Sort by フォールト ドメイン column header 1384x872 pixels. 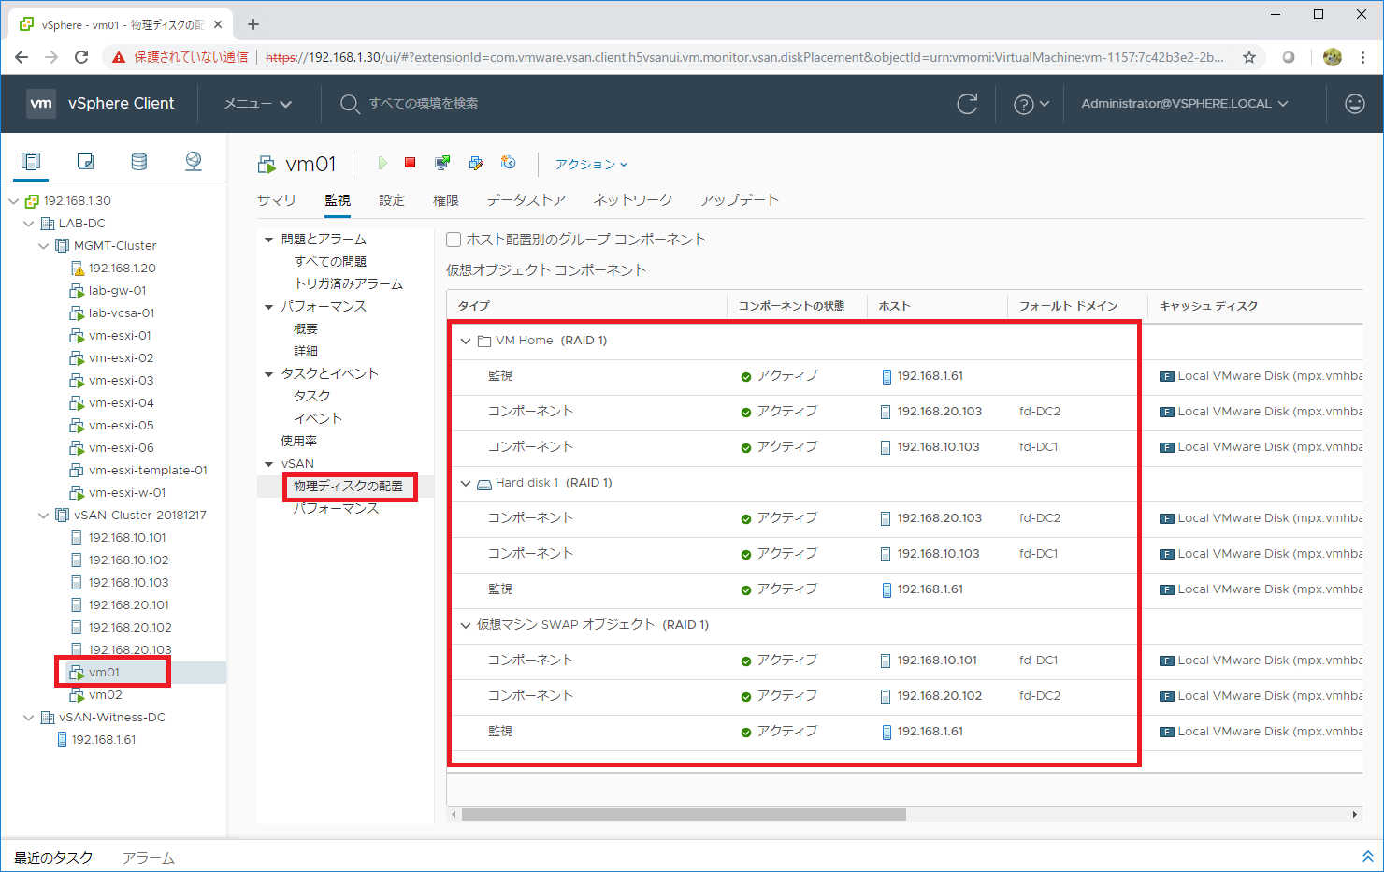[x=1068, y=306]
